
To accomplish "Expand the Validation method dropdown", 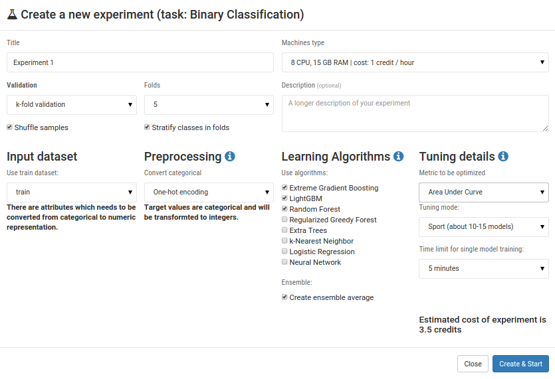I will pyautogui.click(x=72, y=104).
